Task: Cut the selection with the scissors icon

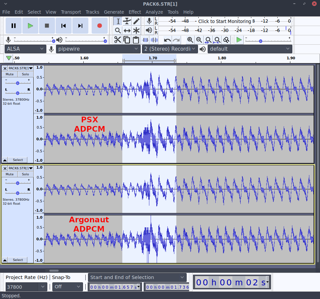Action: (x=118, y=39)
